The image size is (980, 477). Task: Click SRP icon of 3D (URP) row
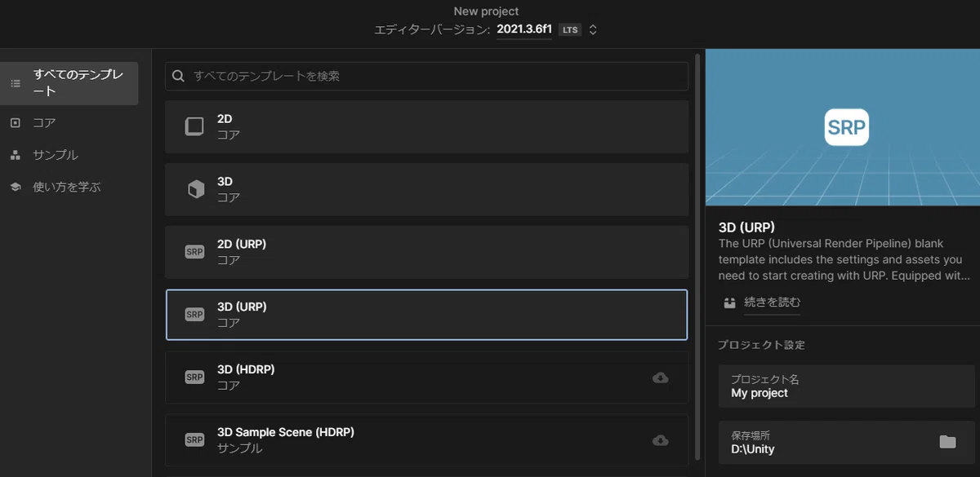[x=194, y=315]
